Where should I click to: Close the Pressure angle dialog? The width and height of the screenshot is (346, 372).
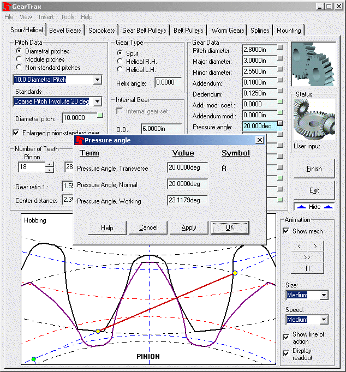[260, 140]
